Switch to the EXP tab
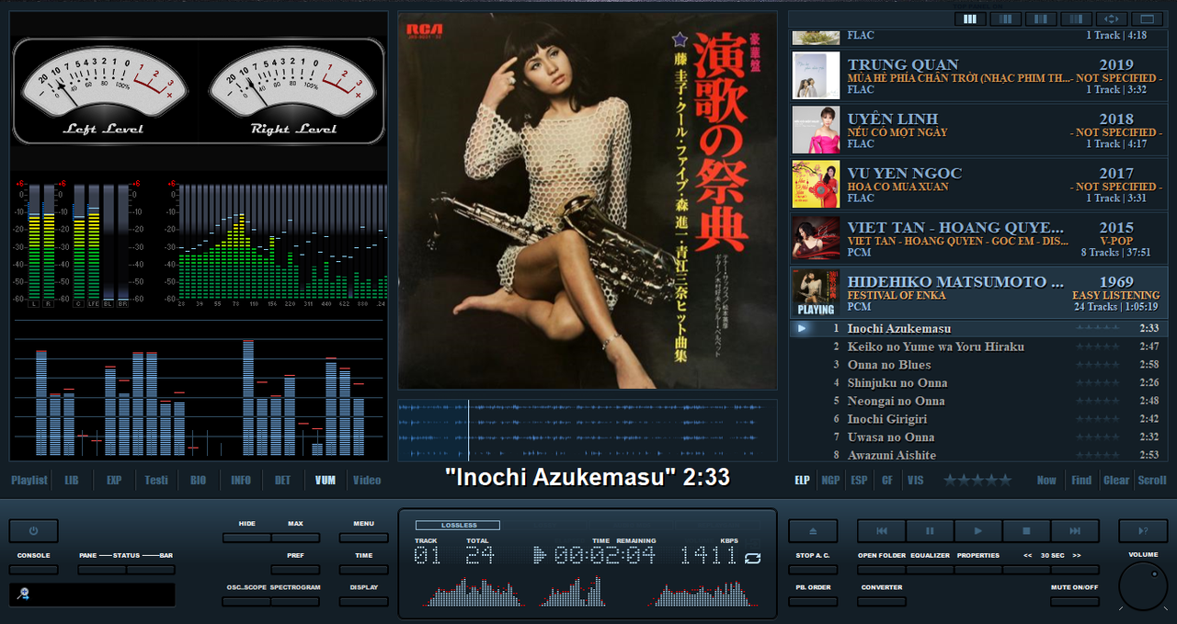The width and height of the screenshot is (1177, 624). [114, 480]
